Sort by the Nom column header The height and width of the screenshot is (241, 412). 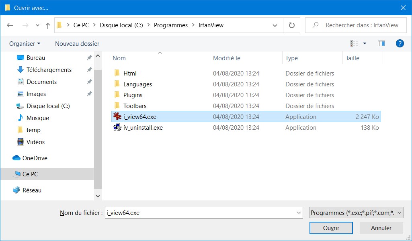(119, 58)
